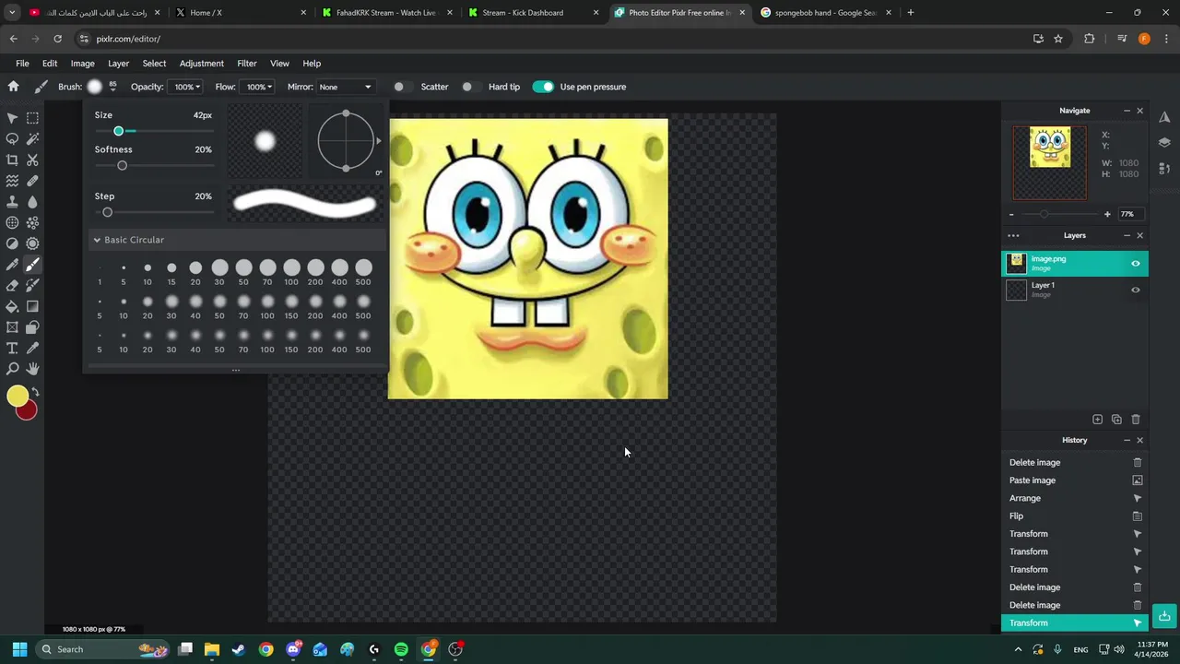
Task: Add a new layer in Layers panel
Action: click(x=1097, y=420)
